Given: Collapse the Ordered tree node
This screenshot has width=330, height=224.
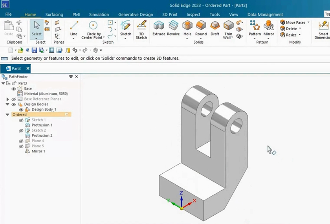Looking at the screenshot, I should [x=7, y=115].
